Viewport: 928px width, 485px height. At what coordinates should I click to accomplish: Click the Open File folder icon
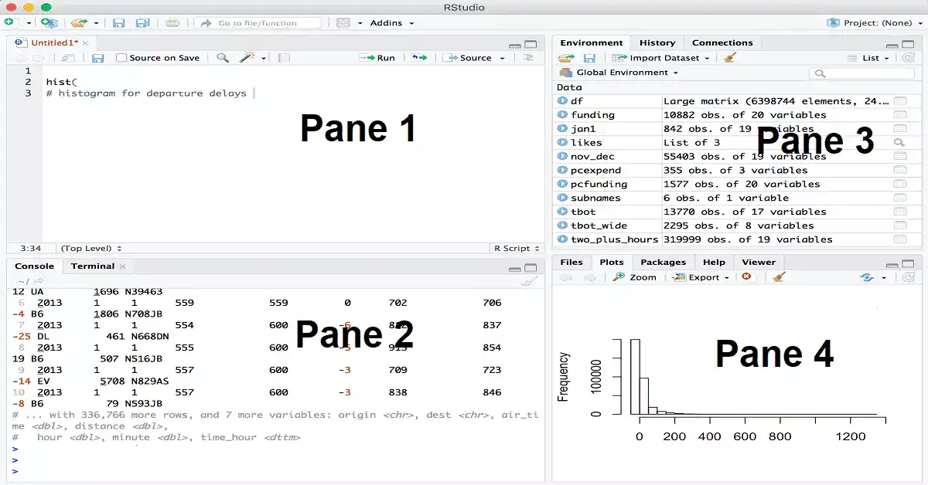click(x=78, y=22)
